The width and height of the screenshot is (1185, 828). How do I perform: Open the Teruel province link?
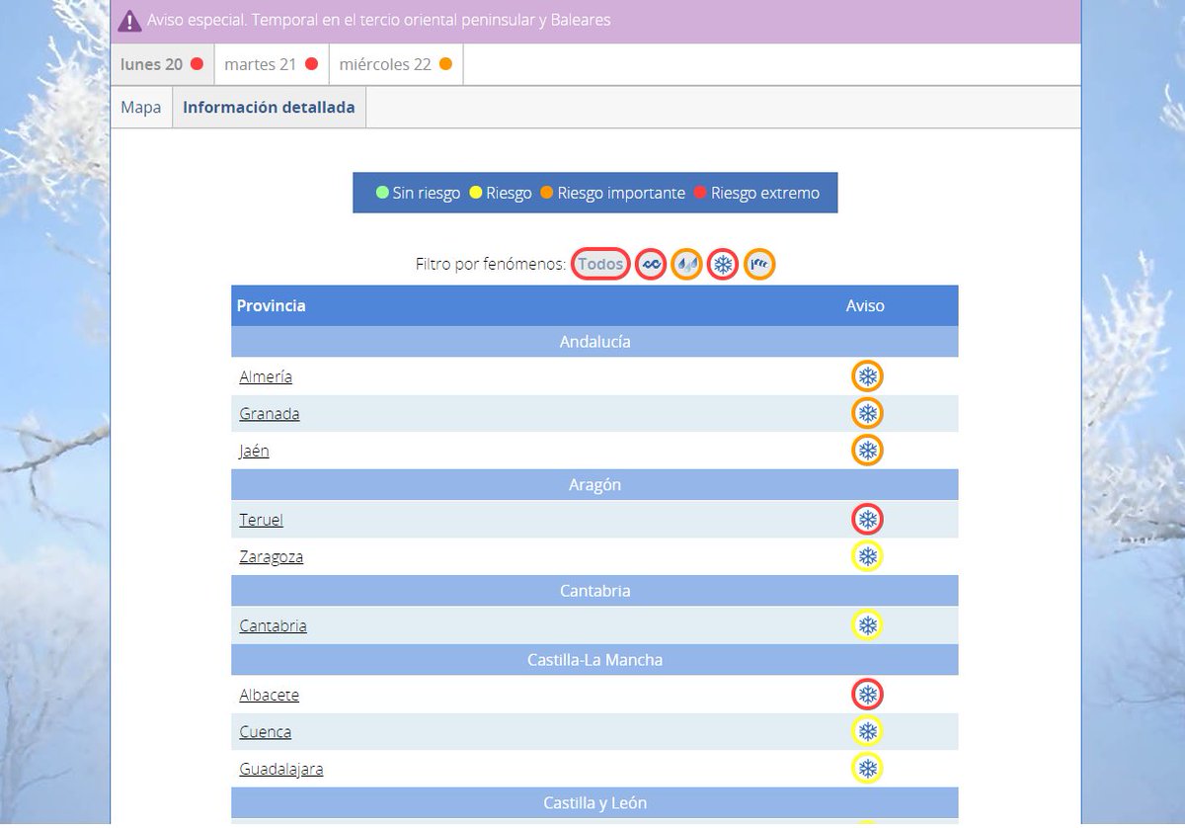(262, 520)
